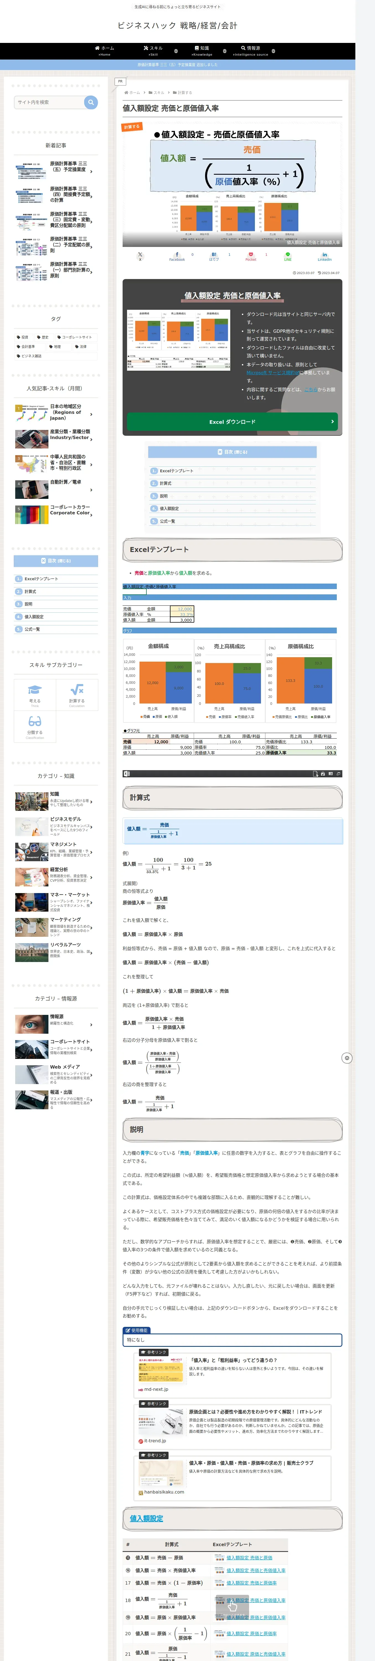
Task: Click the Excel ダウンロード green button
Action: coord(232,422)
